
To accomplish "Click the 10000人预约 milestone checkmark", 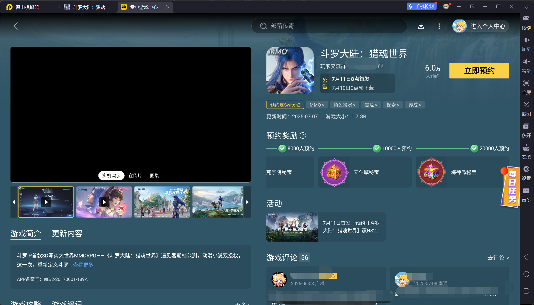I will click(377, 149).
